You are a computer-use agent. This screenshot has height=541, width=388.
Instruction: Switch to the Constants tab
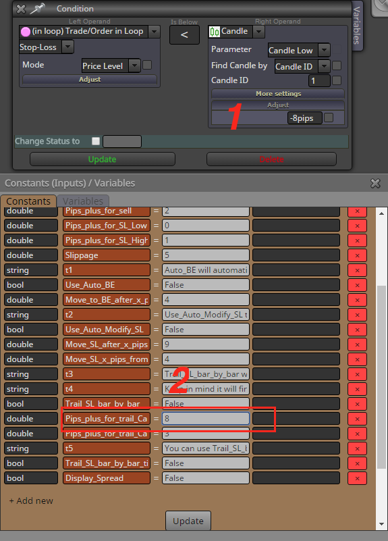coord(28,201)
